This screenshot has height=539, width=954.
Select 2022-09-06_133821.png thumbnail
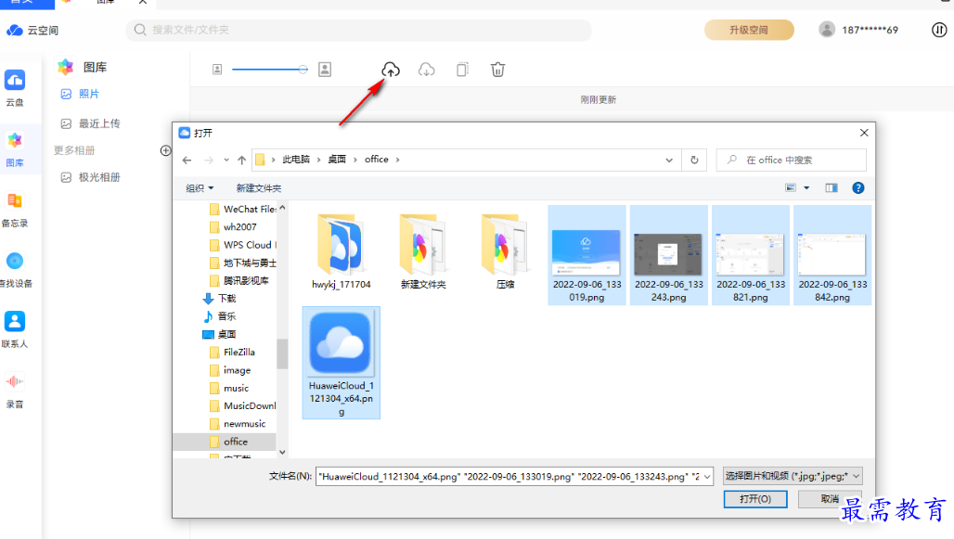pos(750,255)
